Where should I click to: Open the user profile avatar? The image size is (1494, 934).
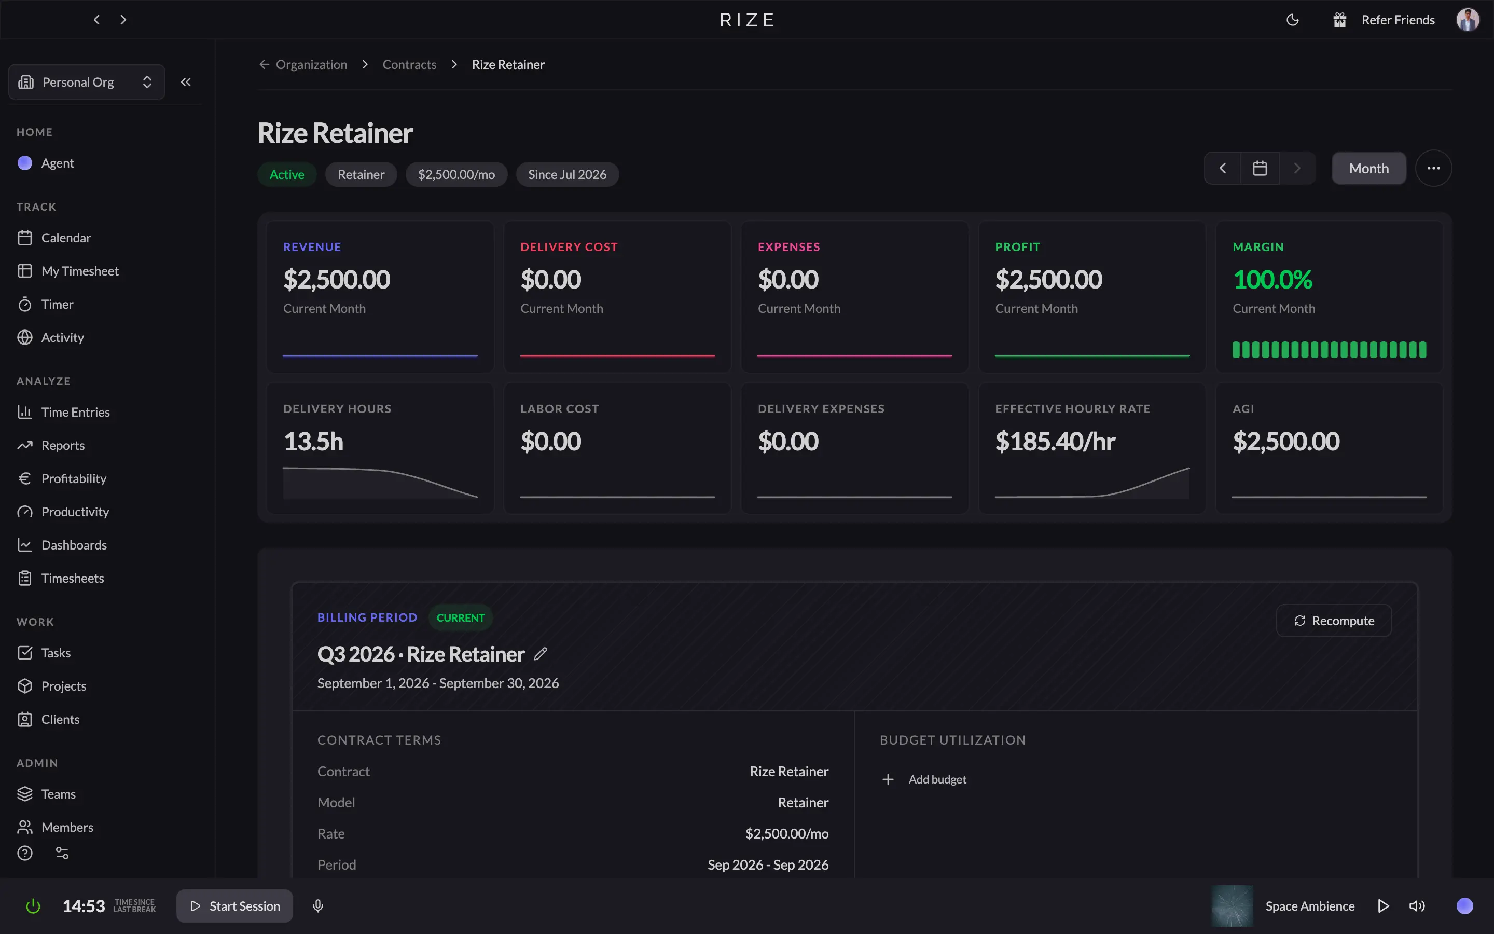pos(1468,20)
